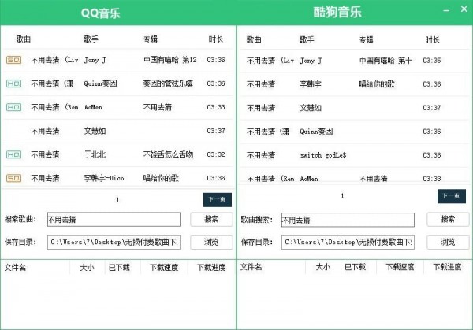Close the music downloader window
This screenshot has width=473, height=330.
coord(464,9)
